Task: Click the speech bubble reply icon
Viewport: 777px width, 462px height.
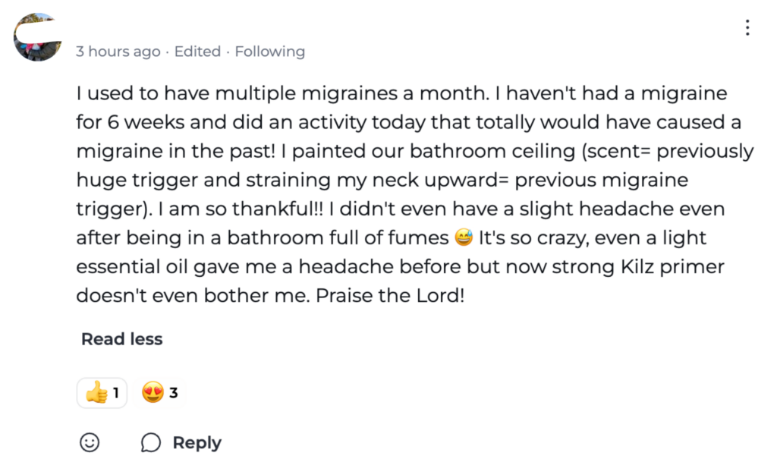Action: 151,443
